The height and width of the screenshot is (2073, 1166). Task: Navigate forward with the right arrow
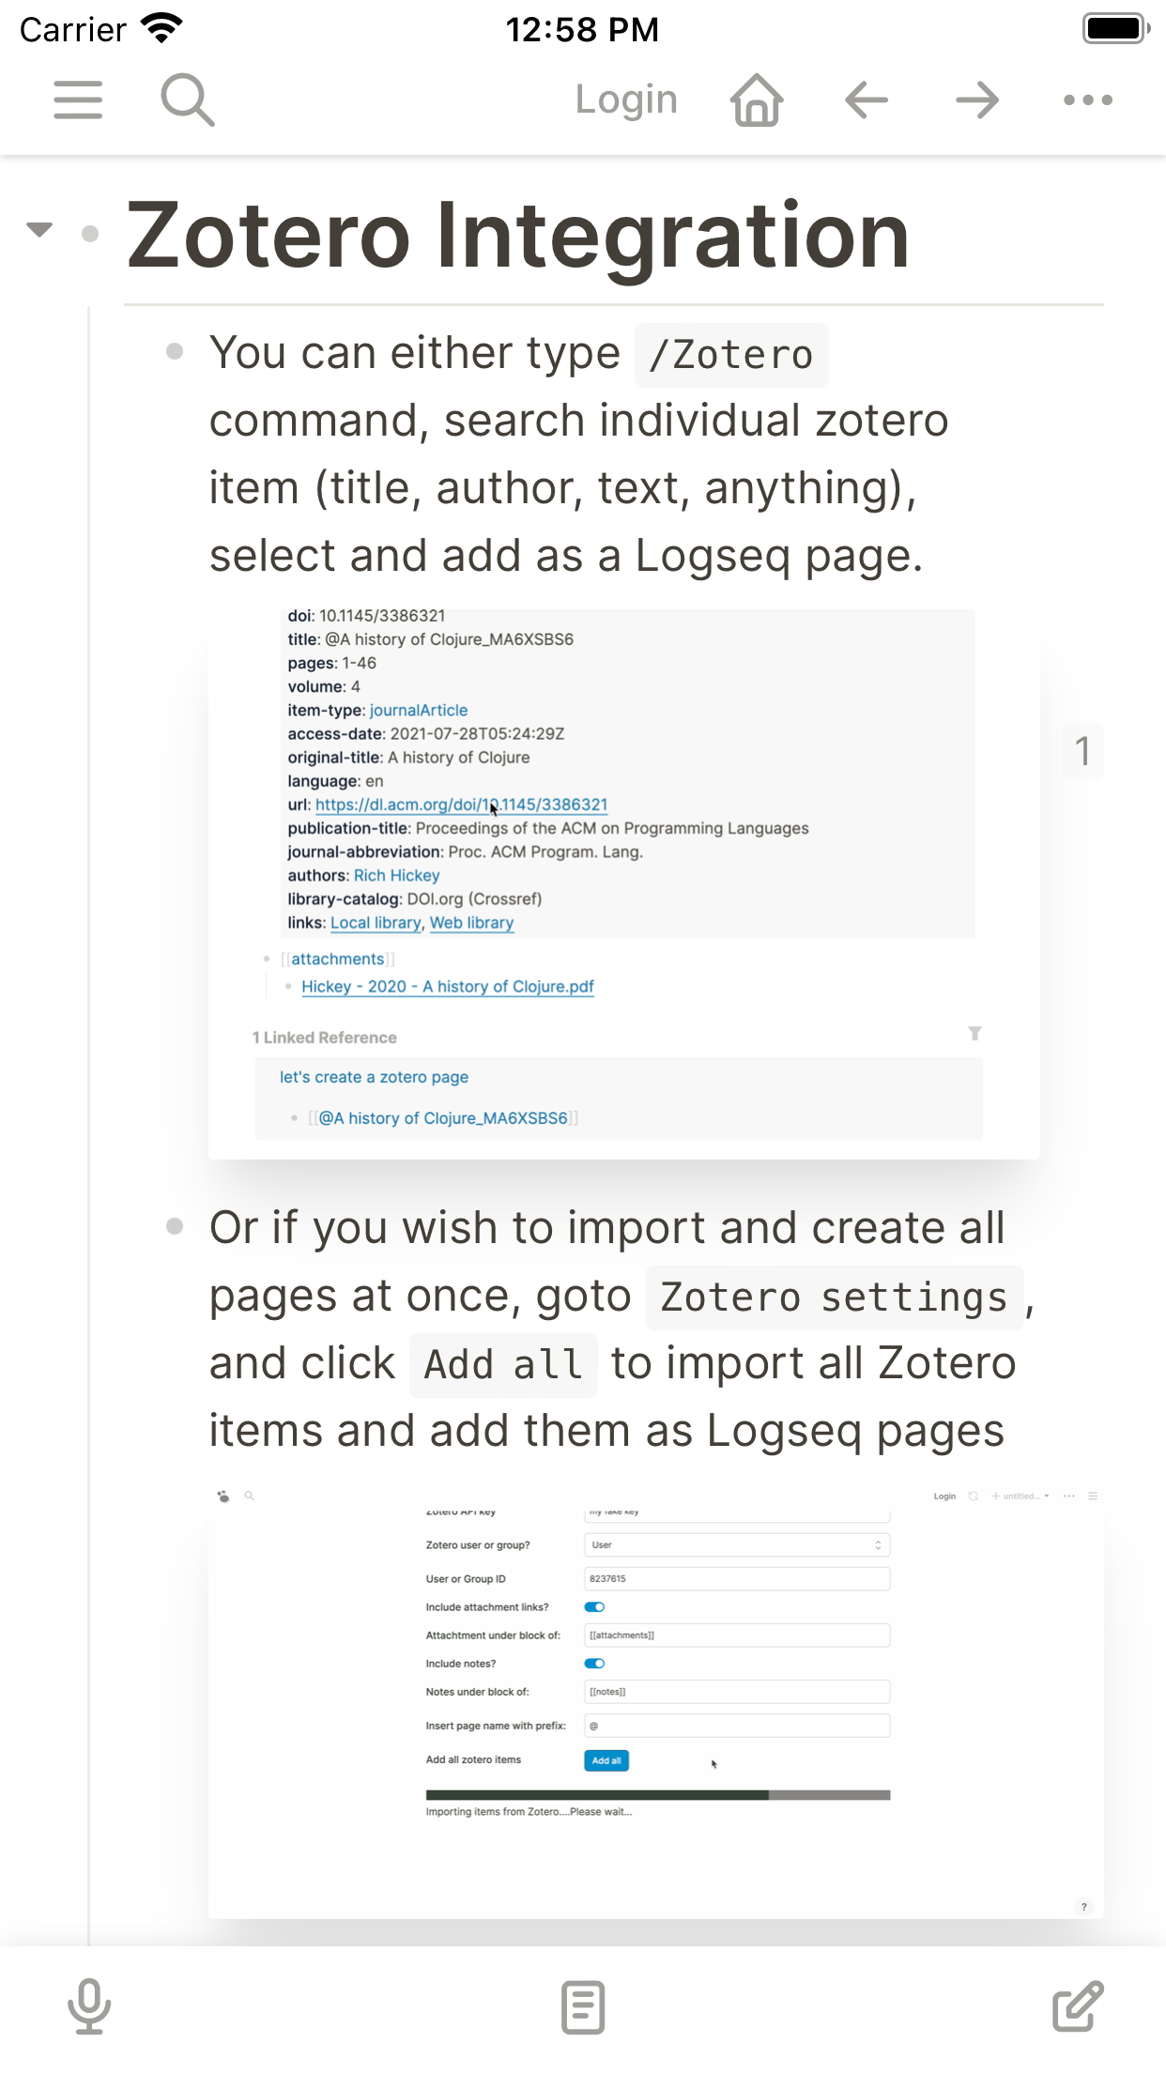(x=976, y=100)
